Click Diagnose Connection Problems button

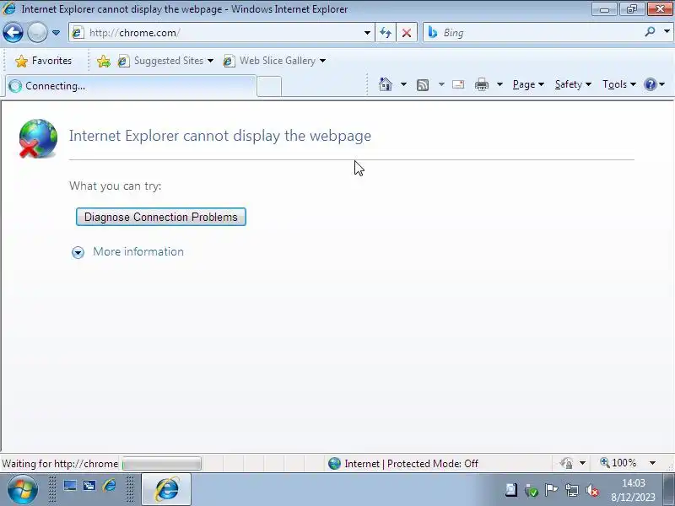pyautogui.click(x=161, y=217)
